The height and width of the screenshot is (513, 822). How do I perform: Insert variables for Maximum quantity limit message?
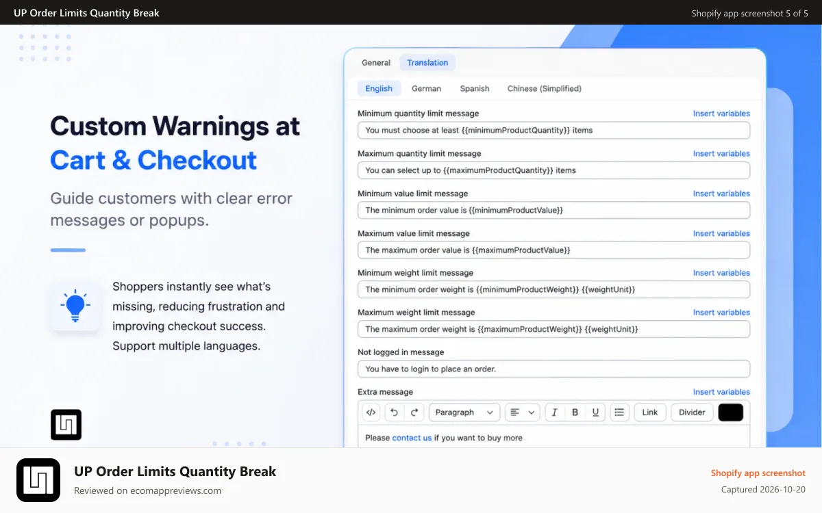[x=721, y=153]
